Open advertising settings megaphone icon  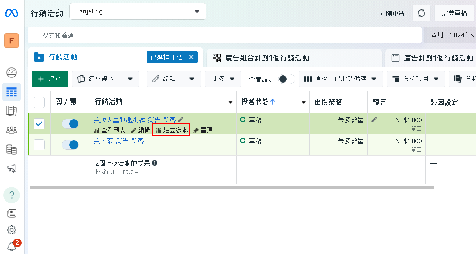(x=12, y=168)
